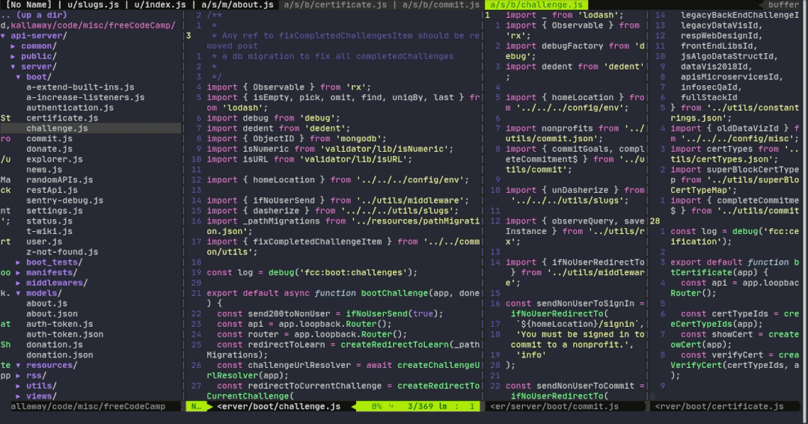The width and height of the screenshot is (808, 424).
Task: Open auth-token.js in file tree
Action: (60, 324)
